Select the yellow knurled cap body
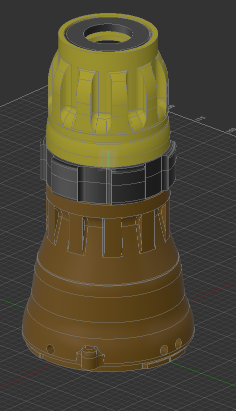 (x=108, y=89)
